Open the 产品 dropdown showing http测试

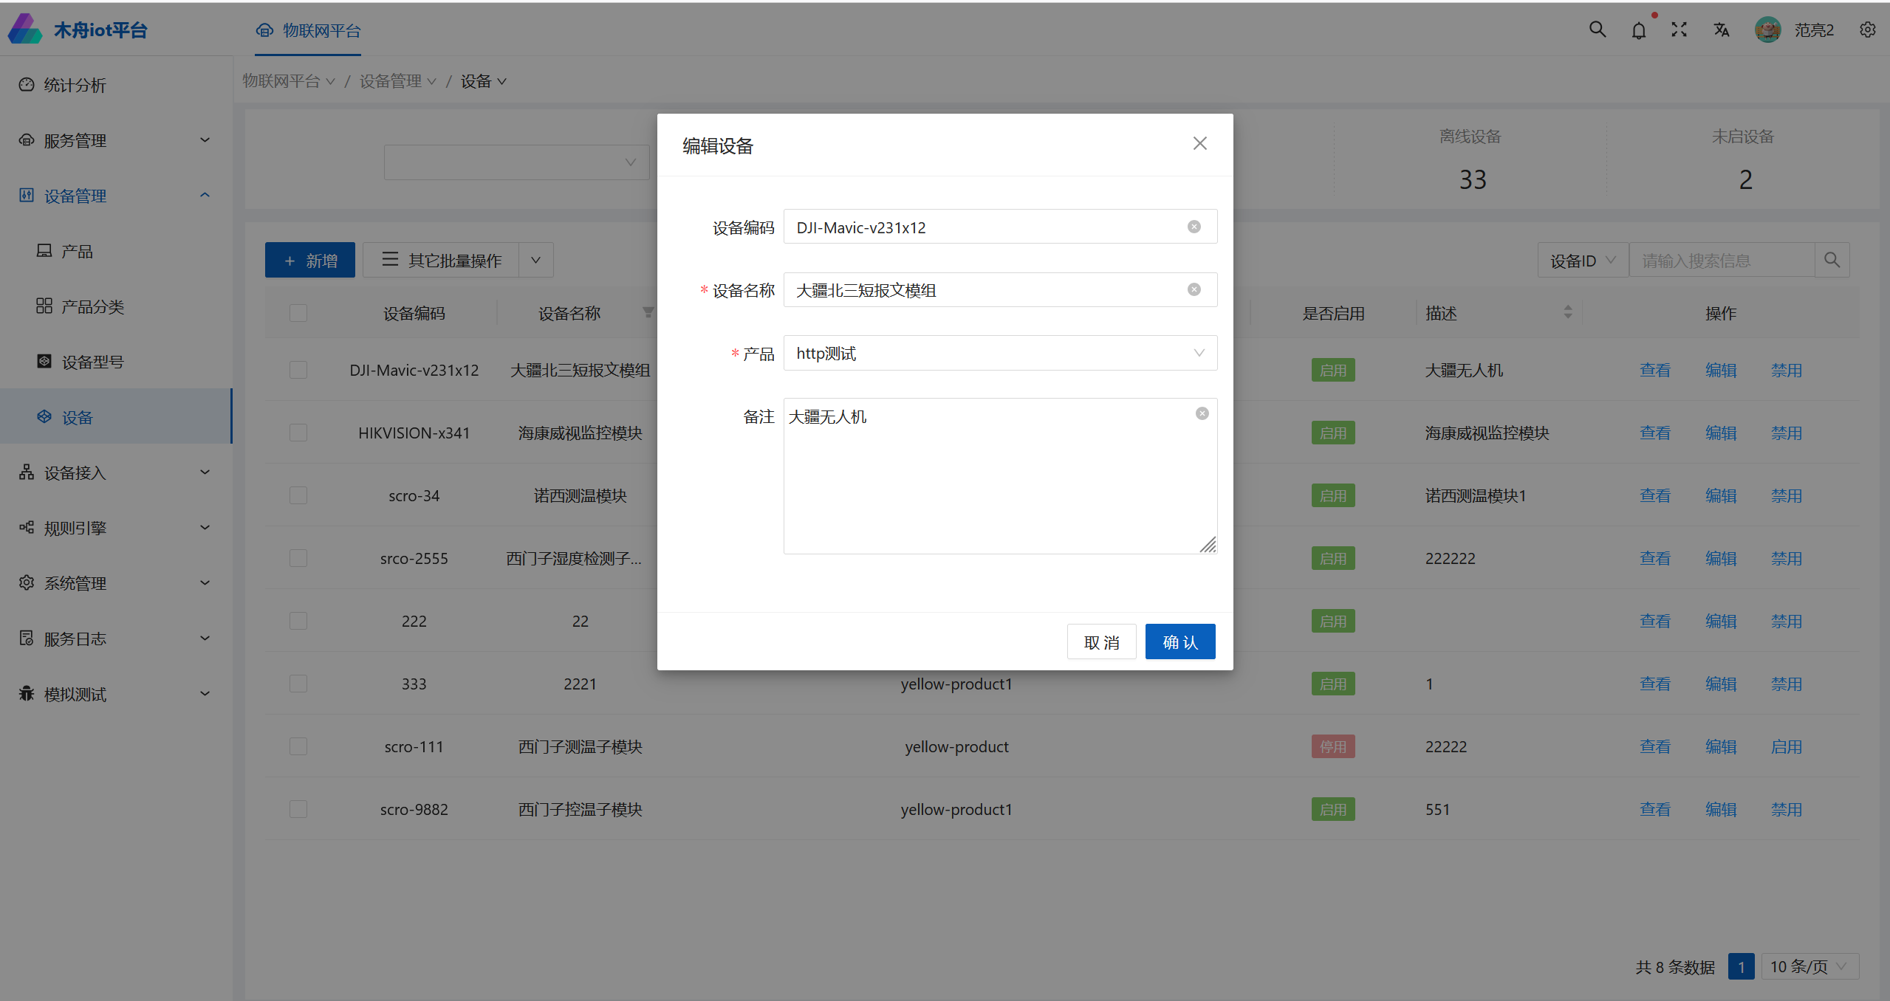(999, 353)
